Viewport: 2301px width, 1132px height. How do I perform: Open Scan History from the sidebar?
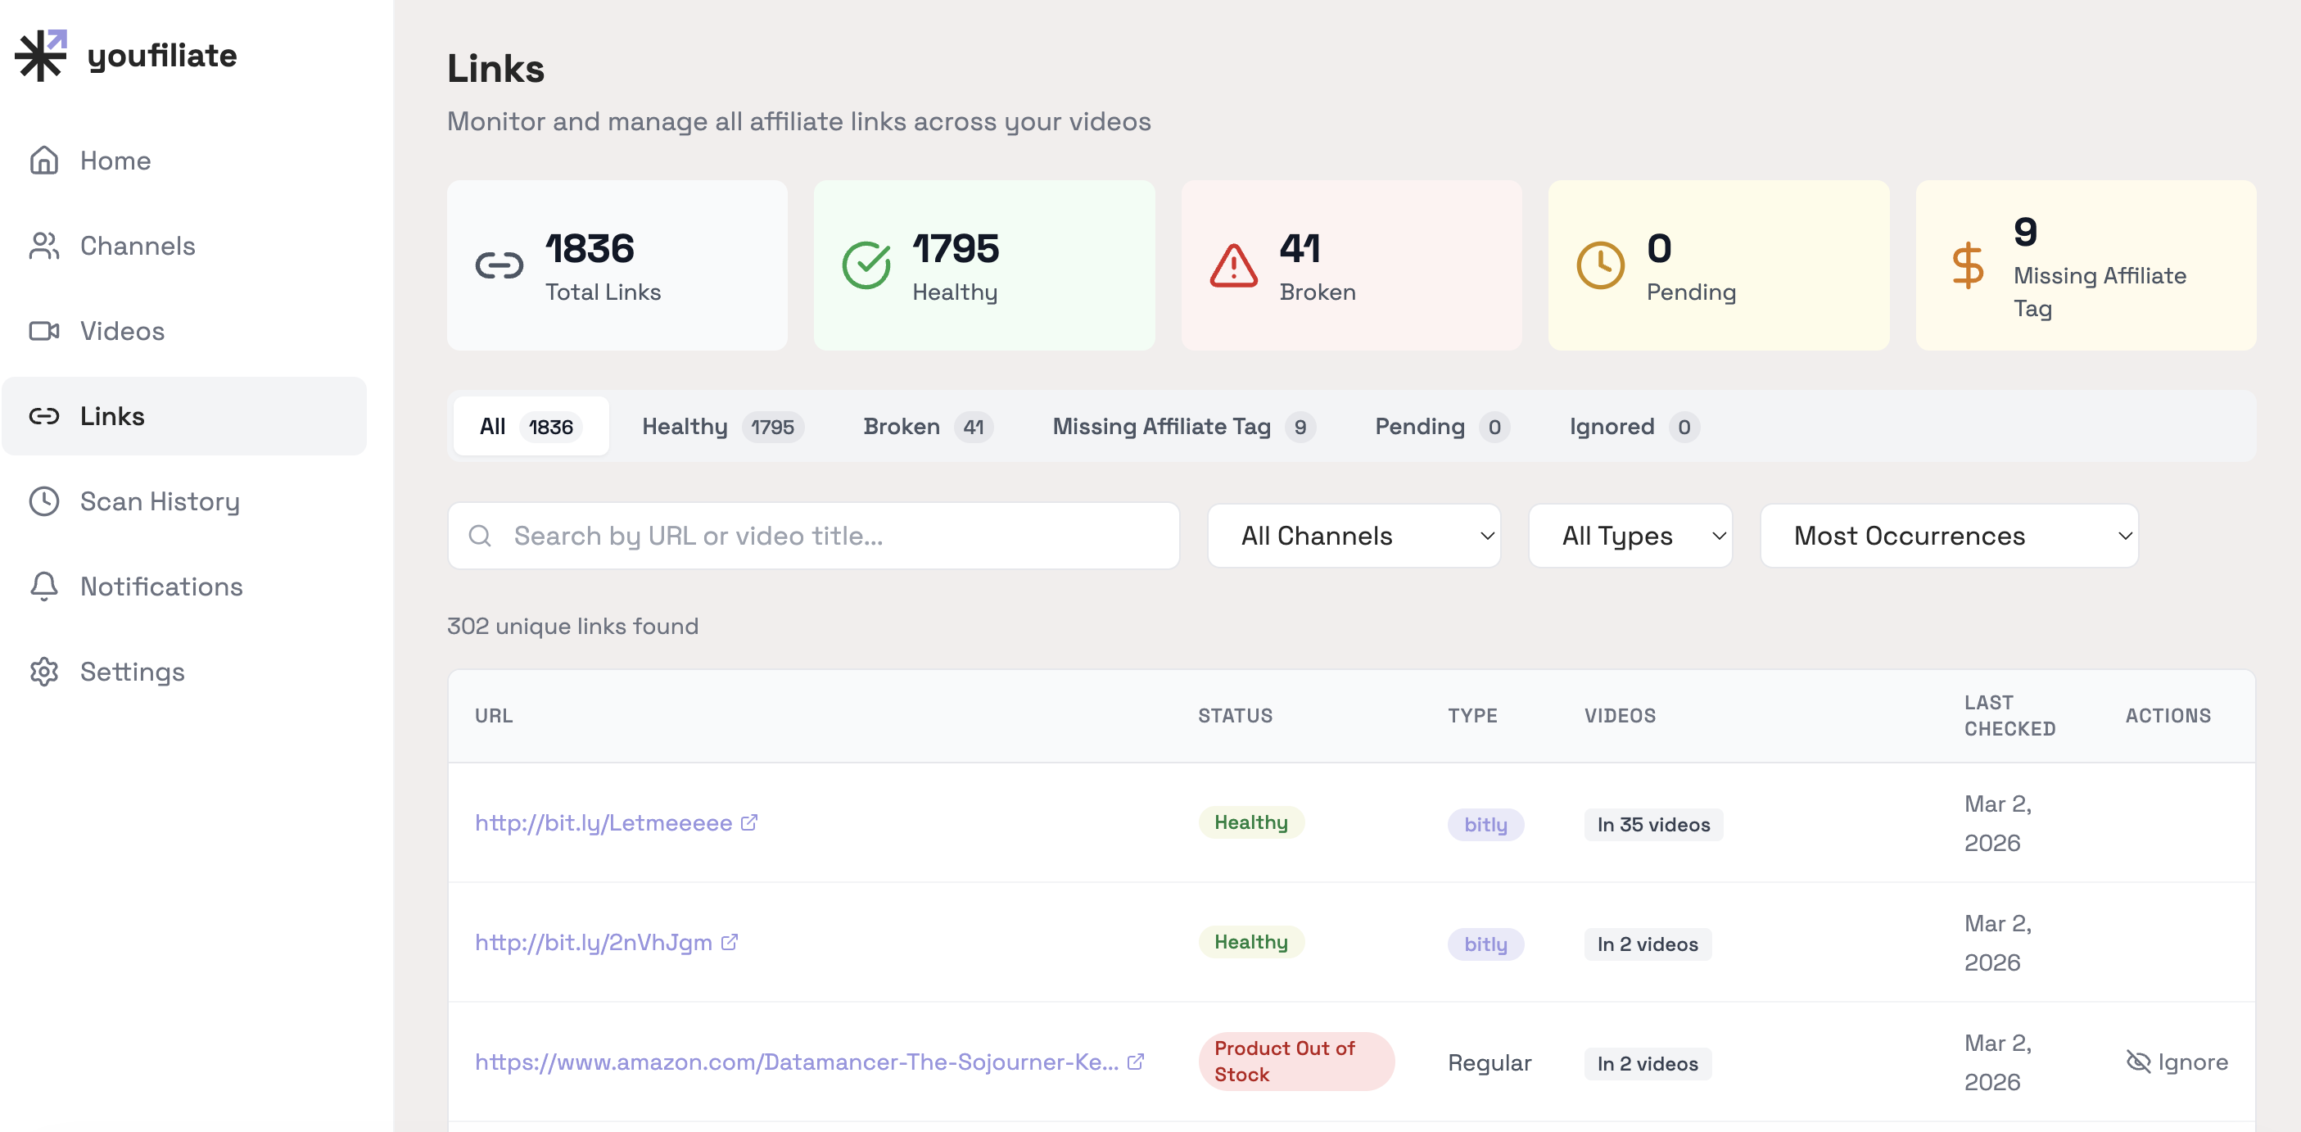coord(160,501)
